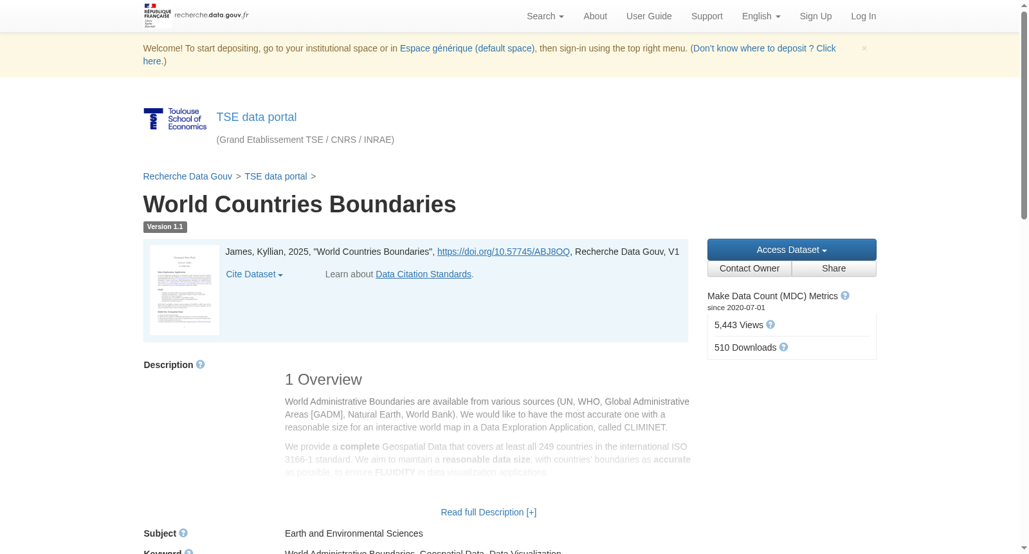Expand the Cite Dataset dropdown
Viewport: 1029px width, 554px height.
(254, 274)
